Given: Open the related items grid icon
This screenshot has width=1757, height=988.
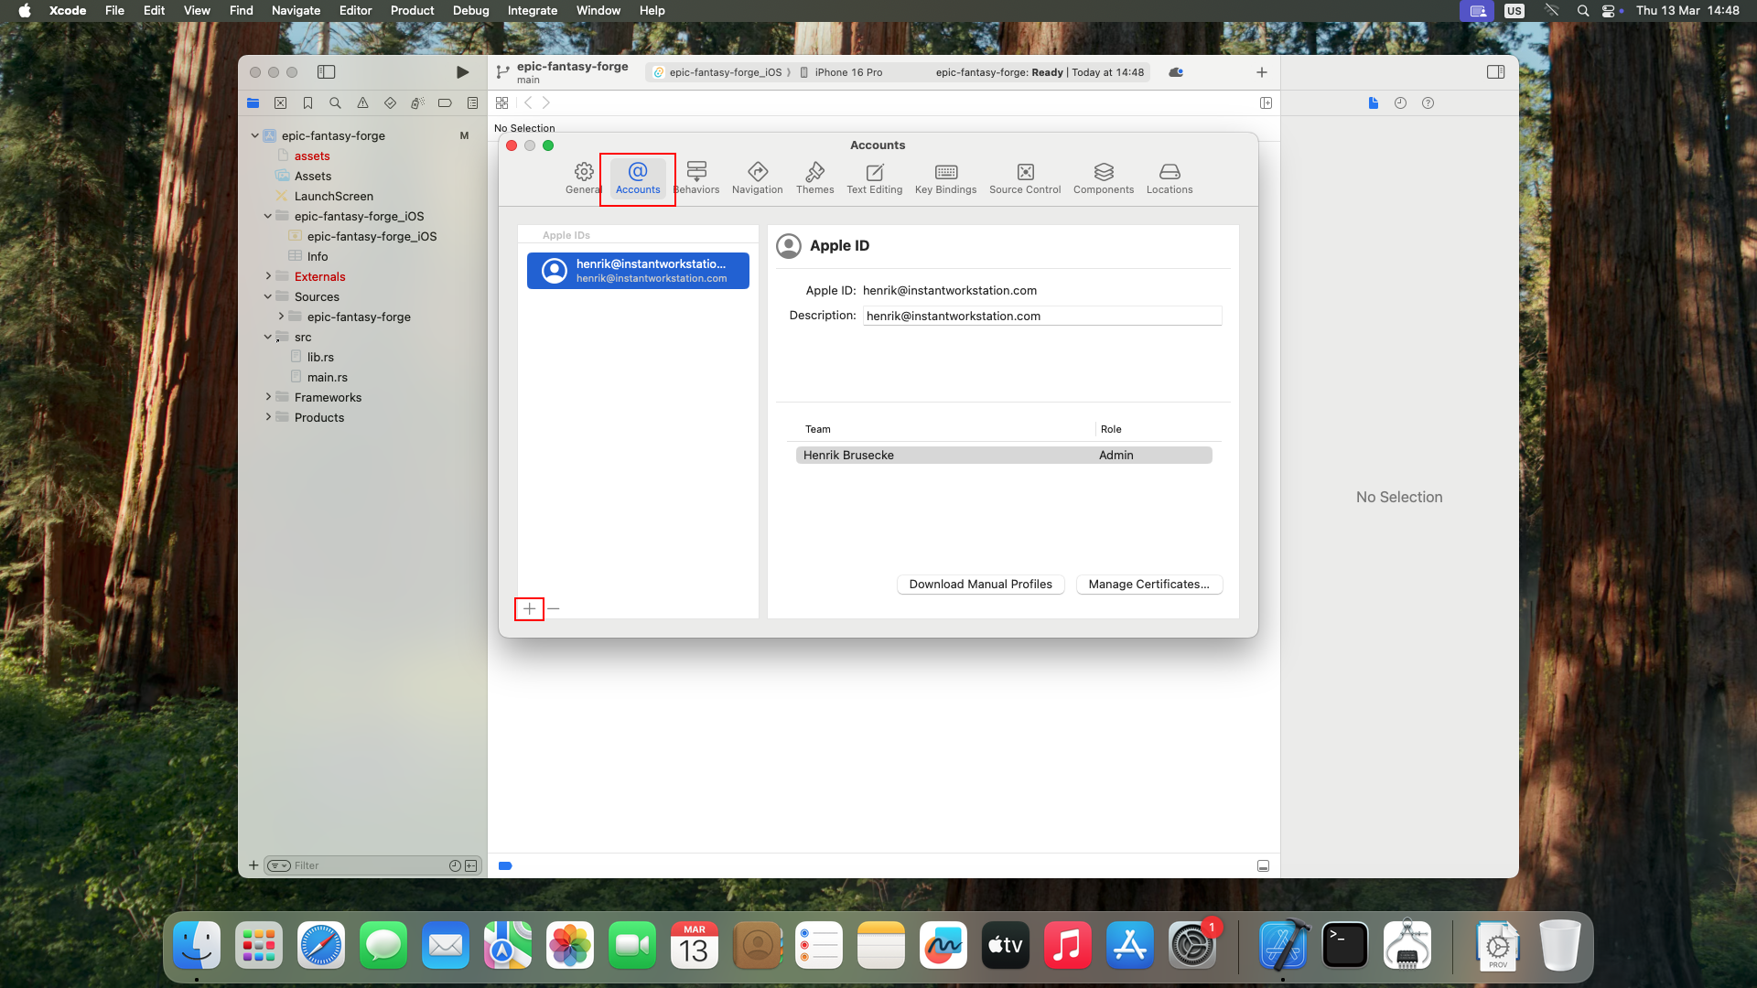Looking at the screenshot, I should point(501,103).
